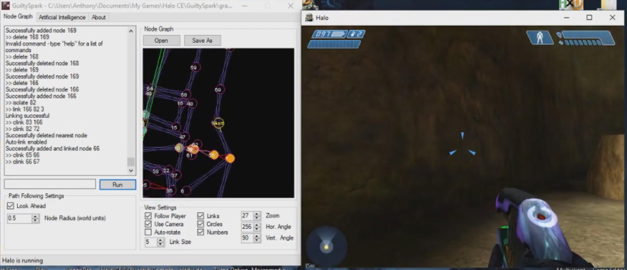627x270 pixels.
Task: Click the Halo window title bar icon
Action: pos(309,18)
